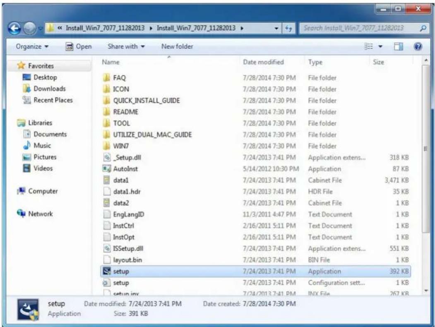Click the vertical scrollbar down arrow
The image size is (435, 327).
[x=426, y=291]
